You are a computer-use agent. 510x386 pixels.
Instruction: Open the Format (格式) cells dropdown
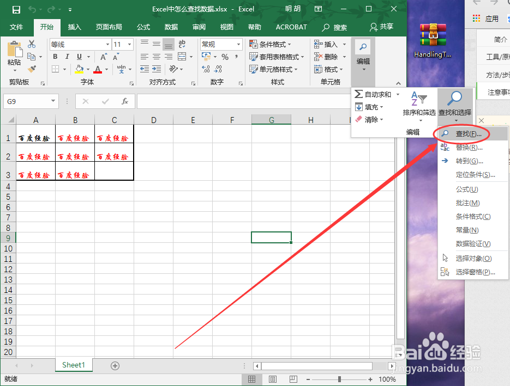[x=328, y=69]
